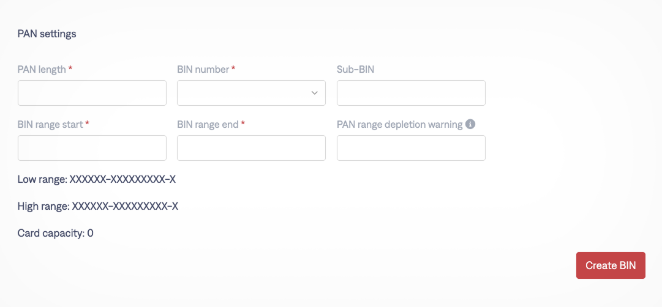This screenshot has height=307, width=662.
Task: Click the chevron arrow in BIN number field
Action: (x=315, y=93)
